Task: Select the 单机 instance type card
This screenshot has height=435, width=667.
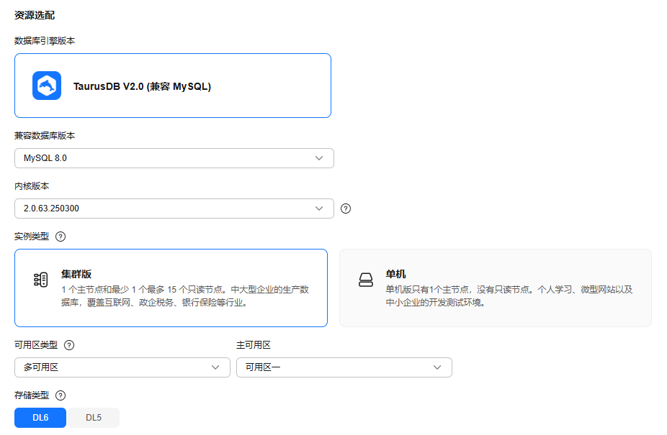Action: [x=495, y=288]
